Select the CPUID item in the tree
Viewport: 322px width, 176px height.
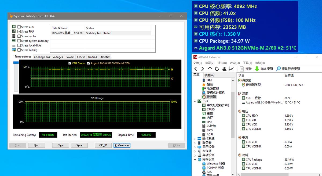[211, 109]
